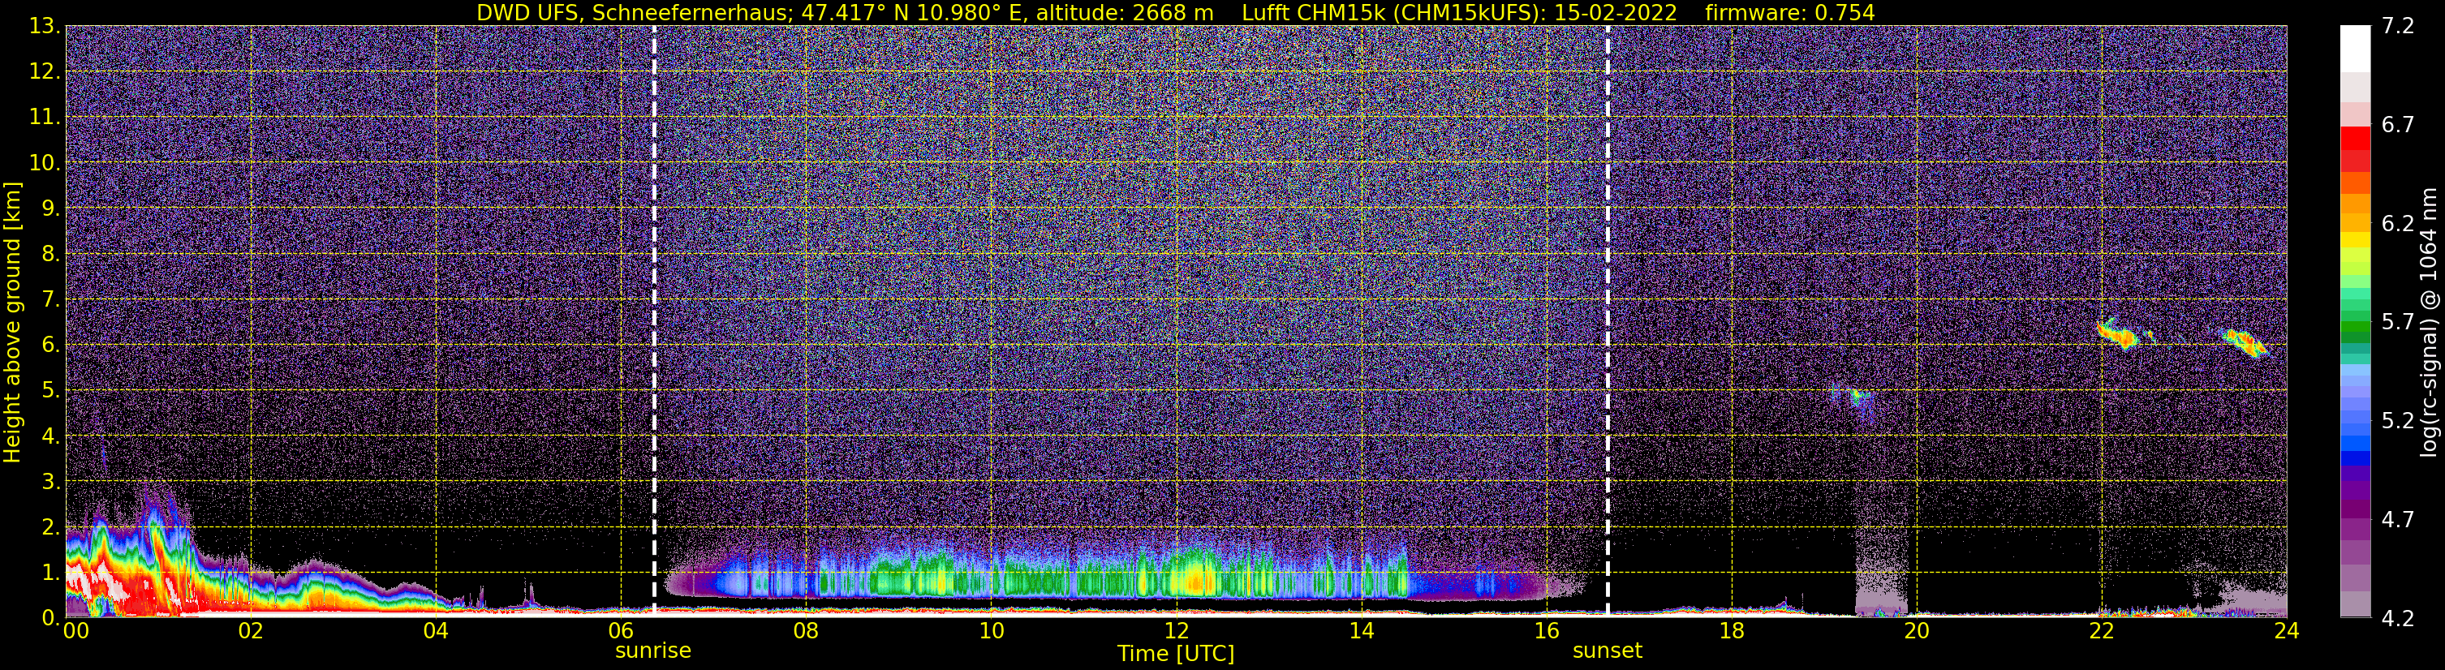Click the time axis tick '20'
2445x670 pixels.
click(1917, 631)
